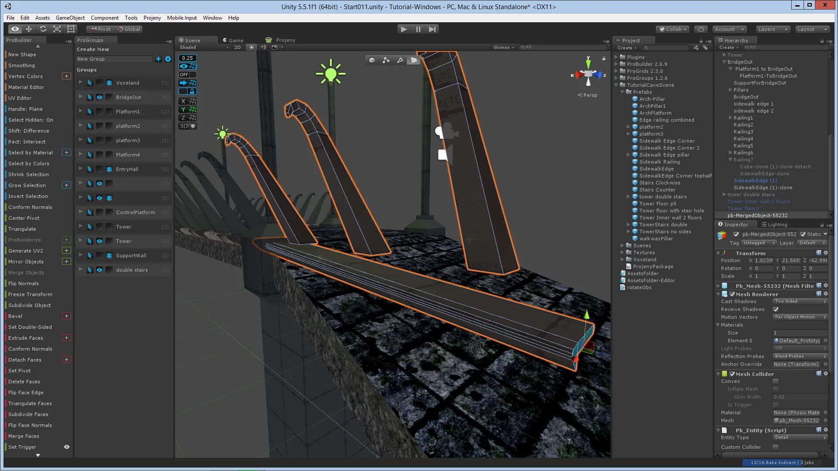Click the Collab button
Screen dimensions: 838x471
(x=673, y=29)
